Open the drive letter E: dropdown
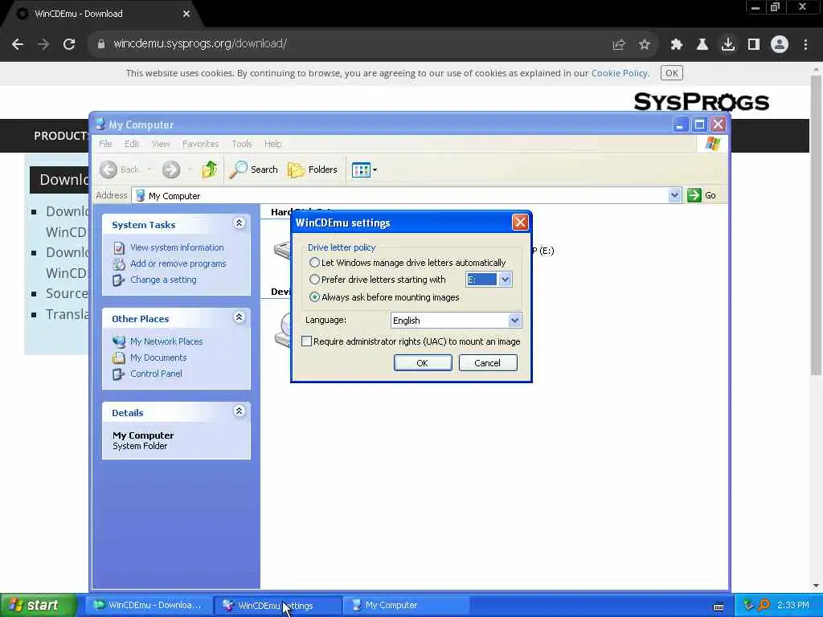Image resolution: width=823 pixels, height=617 pixels. click(505, 280)
